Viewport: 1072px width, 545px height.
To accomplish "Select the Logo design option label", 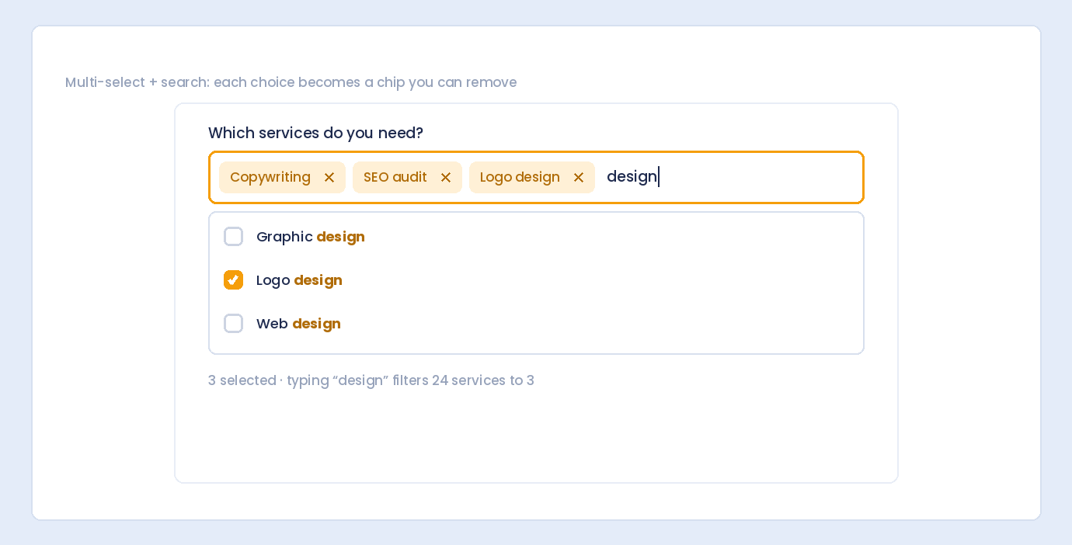I will [x=299, y=280].
